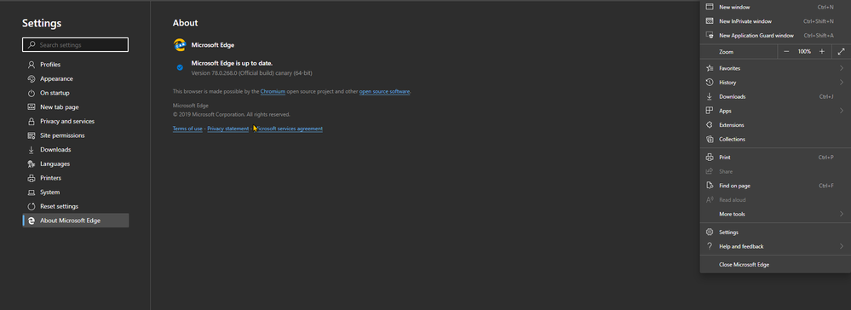Click the Find on page icon

pos(709,186)
